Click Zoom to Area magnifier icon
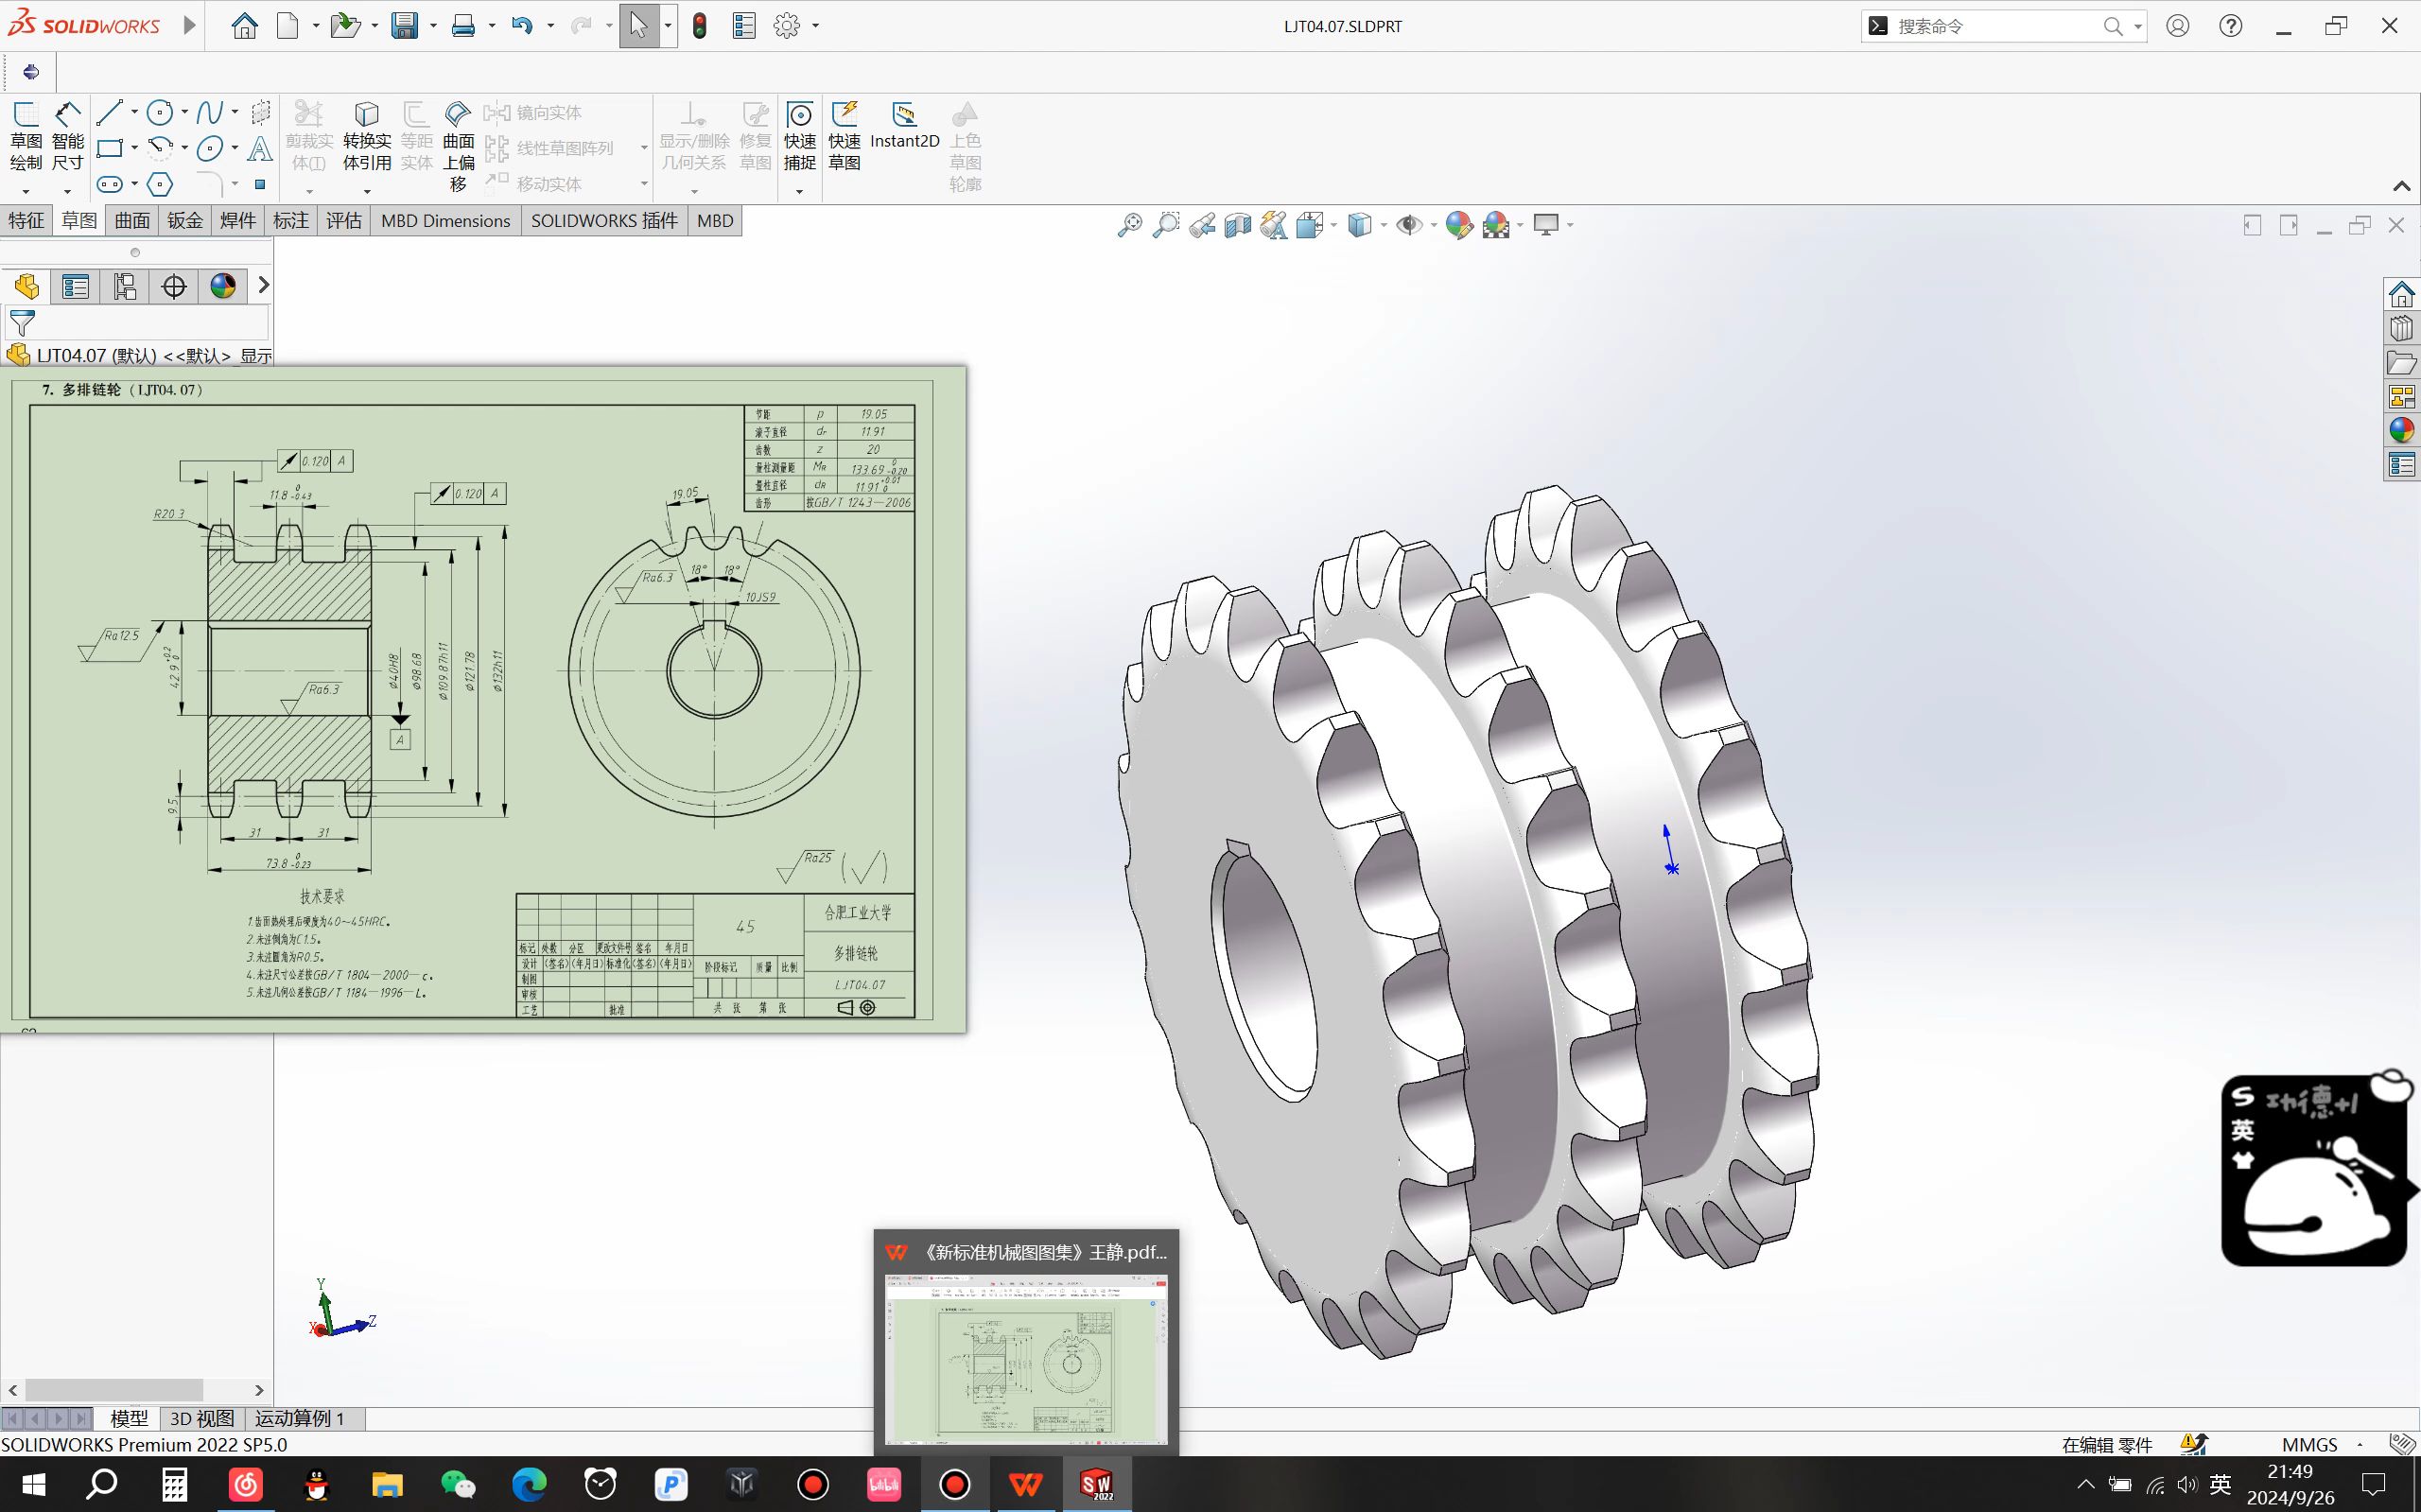 point(1166,225)
